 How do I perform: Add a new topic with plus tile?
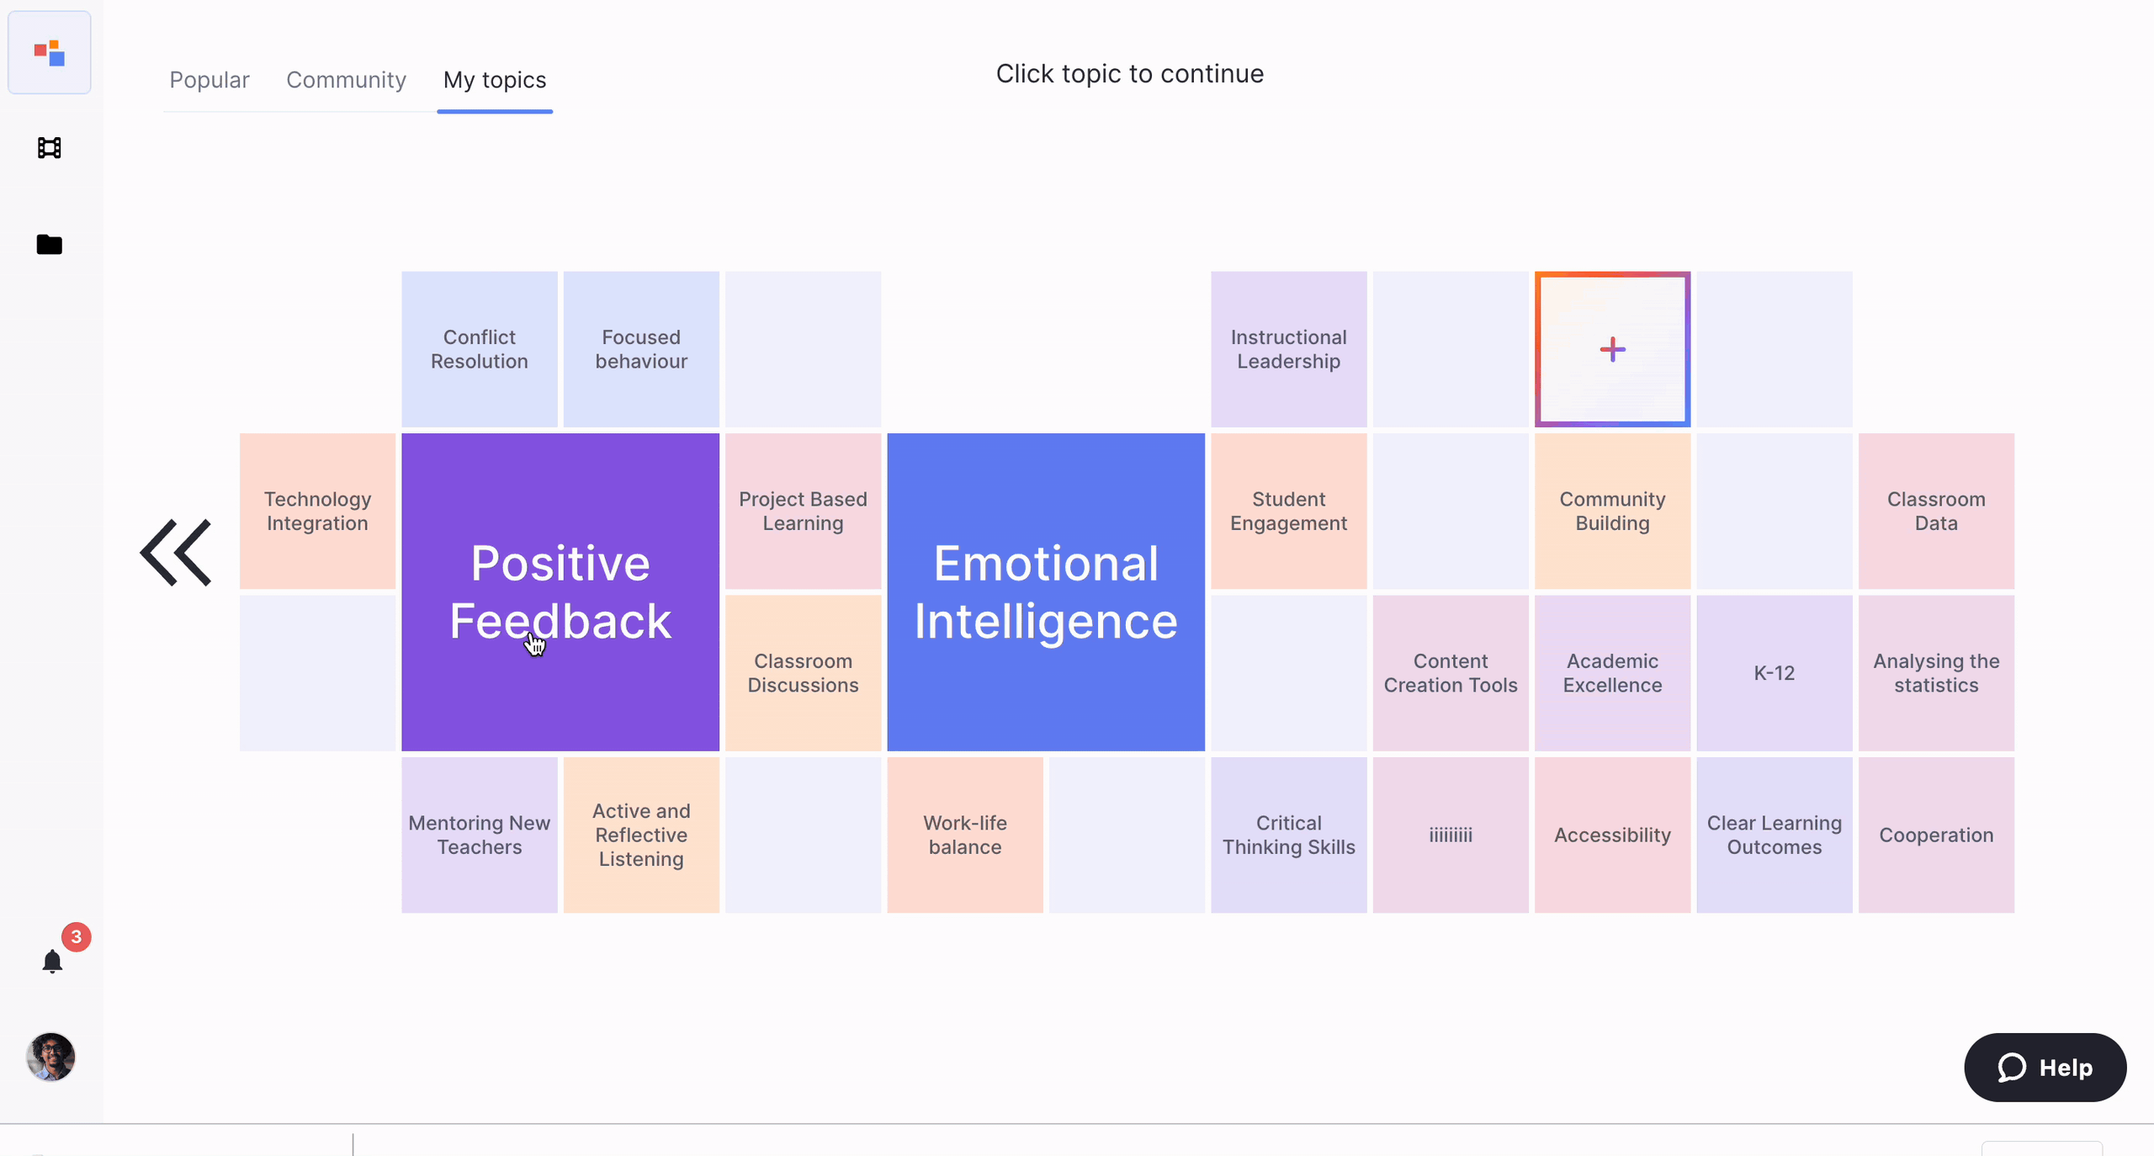[1612, 349]
